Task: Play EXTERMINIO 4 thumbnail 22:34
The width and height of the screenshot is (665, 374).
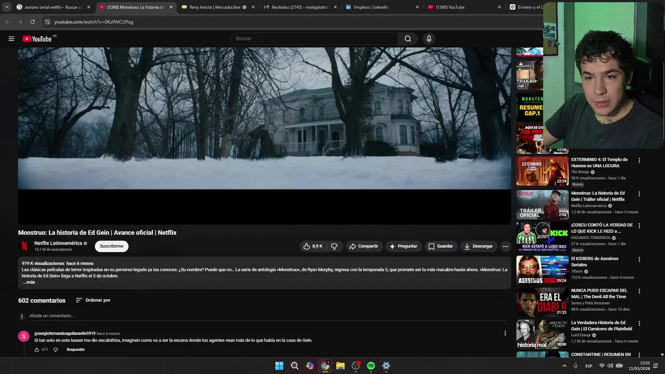Action: coord(542,171)
